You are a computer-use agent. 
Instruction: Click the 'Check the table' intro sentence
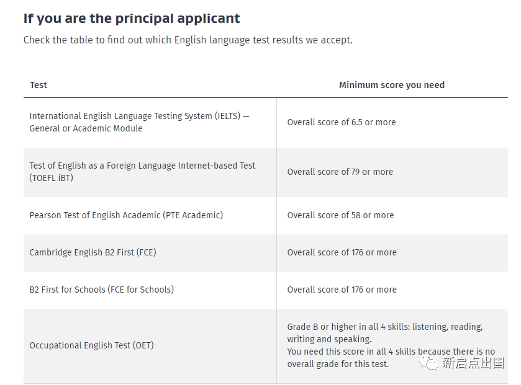coord(188,40)
